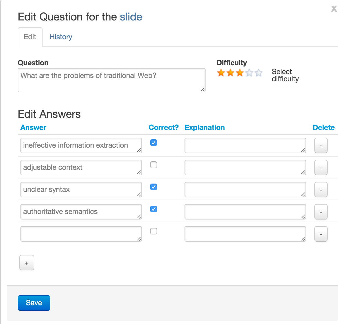Set difficulty to one star

point(221,73)
